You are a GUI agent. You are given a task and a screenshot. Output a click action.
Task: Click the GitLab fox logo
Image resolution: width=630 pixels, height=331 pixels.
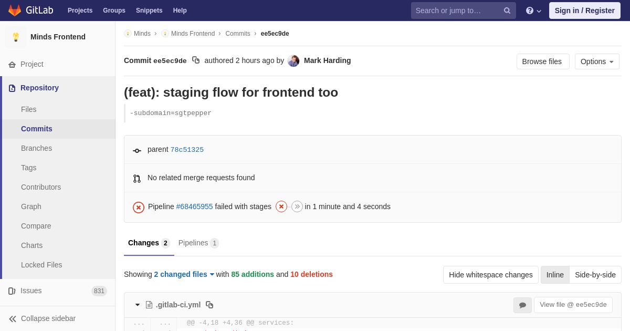(15, 11)
